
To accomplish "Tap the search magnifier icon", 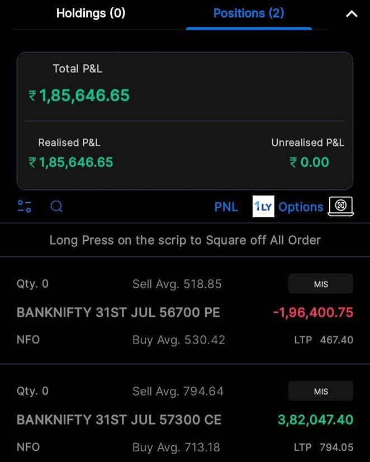I will coord(56,207).
